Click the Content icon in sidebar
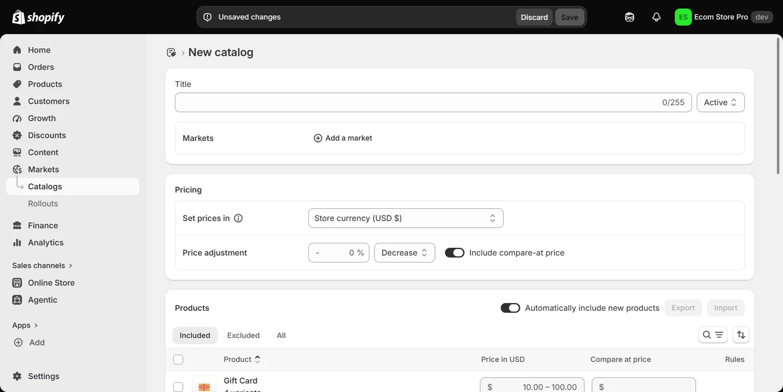This screenshot has height=392, width=783. [17, 152]
